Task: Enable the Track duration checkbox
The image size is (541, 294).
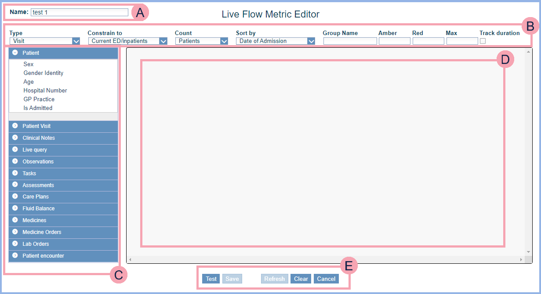Action: tap(483, 41)
